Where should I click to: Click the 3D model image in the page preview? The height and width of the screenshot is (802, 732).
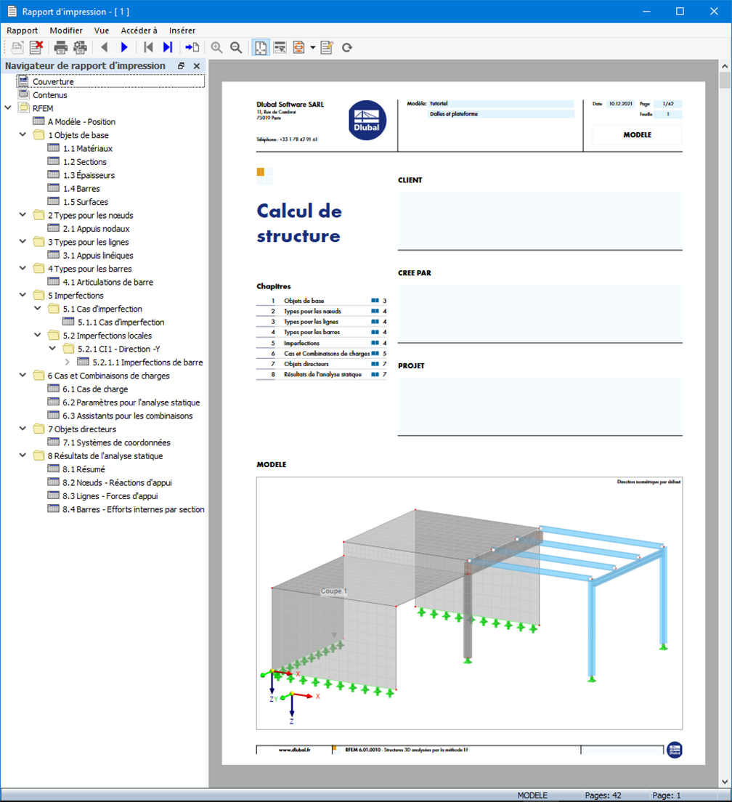point(469,603)
